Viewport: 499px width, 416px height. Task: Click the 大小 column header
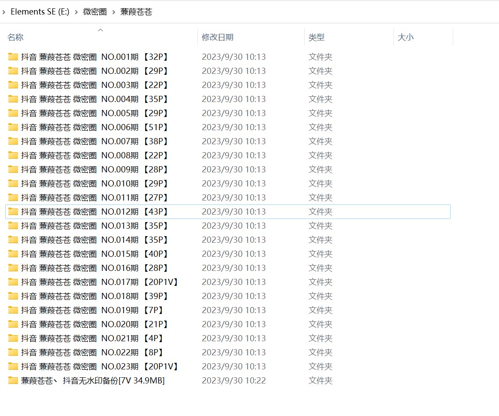click(x=405, y=37)
